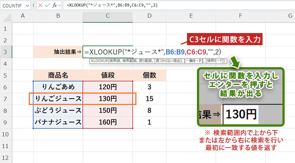Select the 120円 price cell

[x=108, y=87]
